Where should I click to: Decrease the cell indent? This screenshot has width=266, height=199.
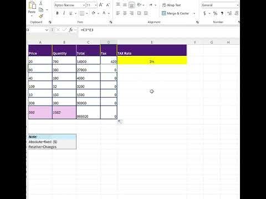[139, 13]
